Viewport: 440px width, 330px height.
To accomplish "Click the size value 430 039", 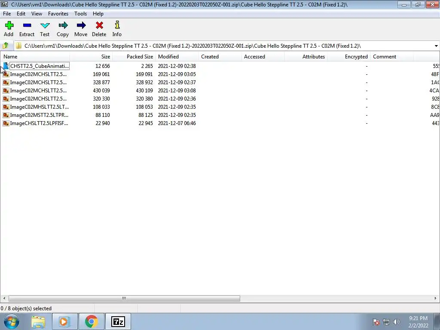I will tap(101, 90).
